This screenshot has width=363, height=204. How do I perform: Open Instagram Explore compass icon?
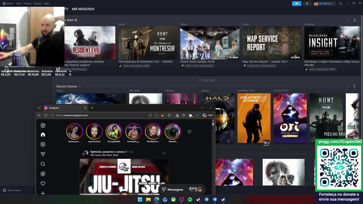[43, 174]
